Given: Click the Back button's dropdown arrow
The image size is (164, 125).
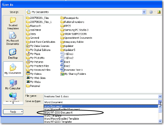Looking at the screenshot, I should coord(155,12).
